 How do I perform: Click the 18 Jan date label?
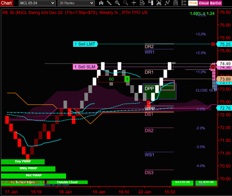65,192
